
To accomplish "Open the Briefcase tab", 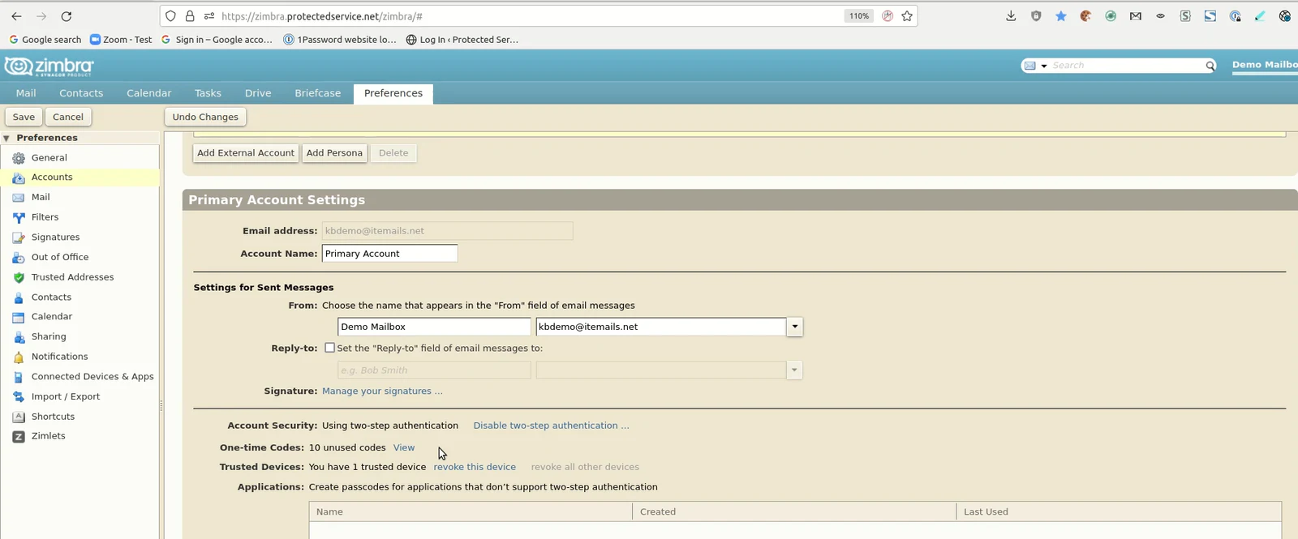I will click(x=317, y=93).
